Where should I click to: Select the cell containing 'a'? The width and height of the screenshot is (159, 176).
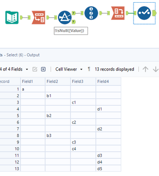33,89
